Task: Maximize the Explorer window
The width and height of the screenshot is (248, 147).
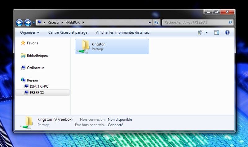Action: (x=216, y=12)
